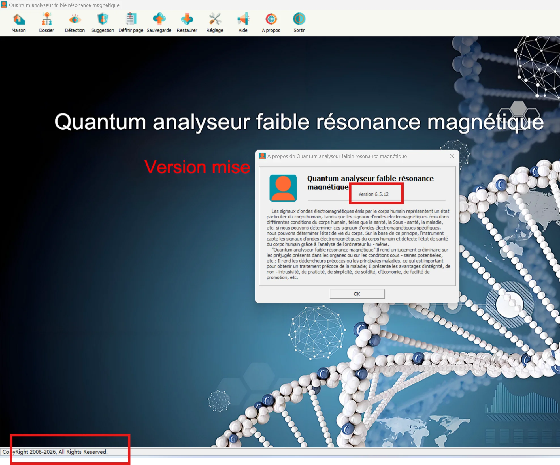Click the red Version mise text
Image resolution: width=560 pixels, height=465 pixels.
197,167
